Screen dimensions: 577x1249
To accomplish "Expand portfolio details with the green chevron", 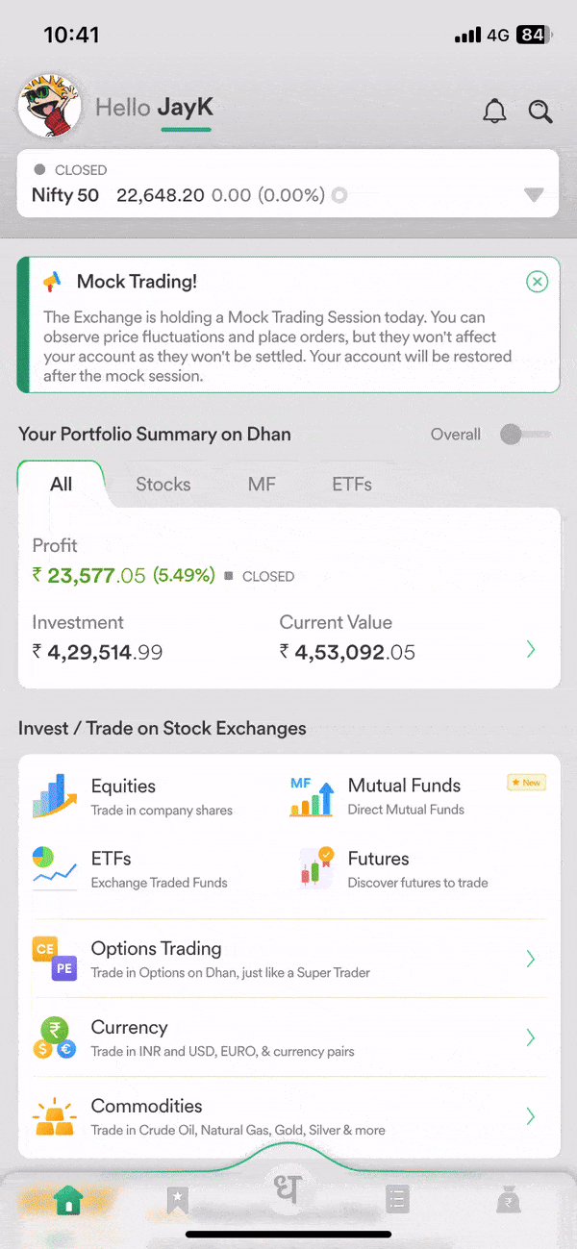I will (x=531, y=650).
